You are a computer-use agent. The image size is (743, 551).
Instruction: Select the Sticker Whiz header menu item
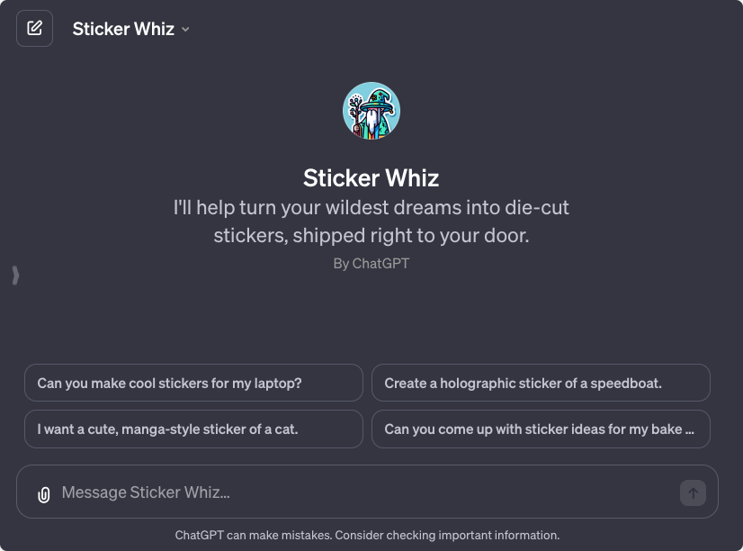click(130, 28)
